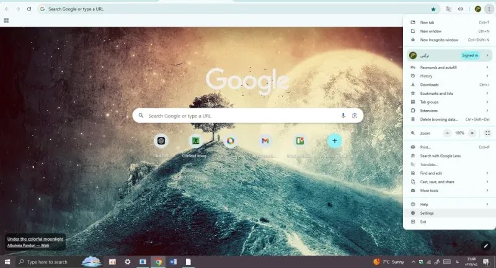Open Settings from the Chrome menu

(x=449, y=213)
